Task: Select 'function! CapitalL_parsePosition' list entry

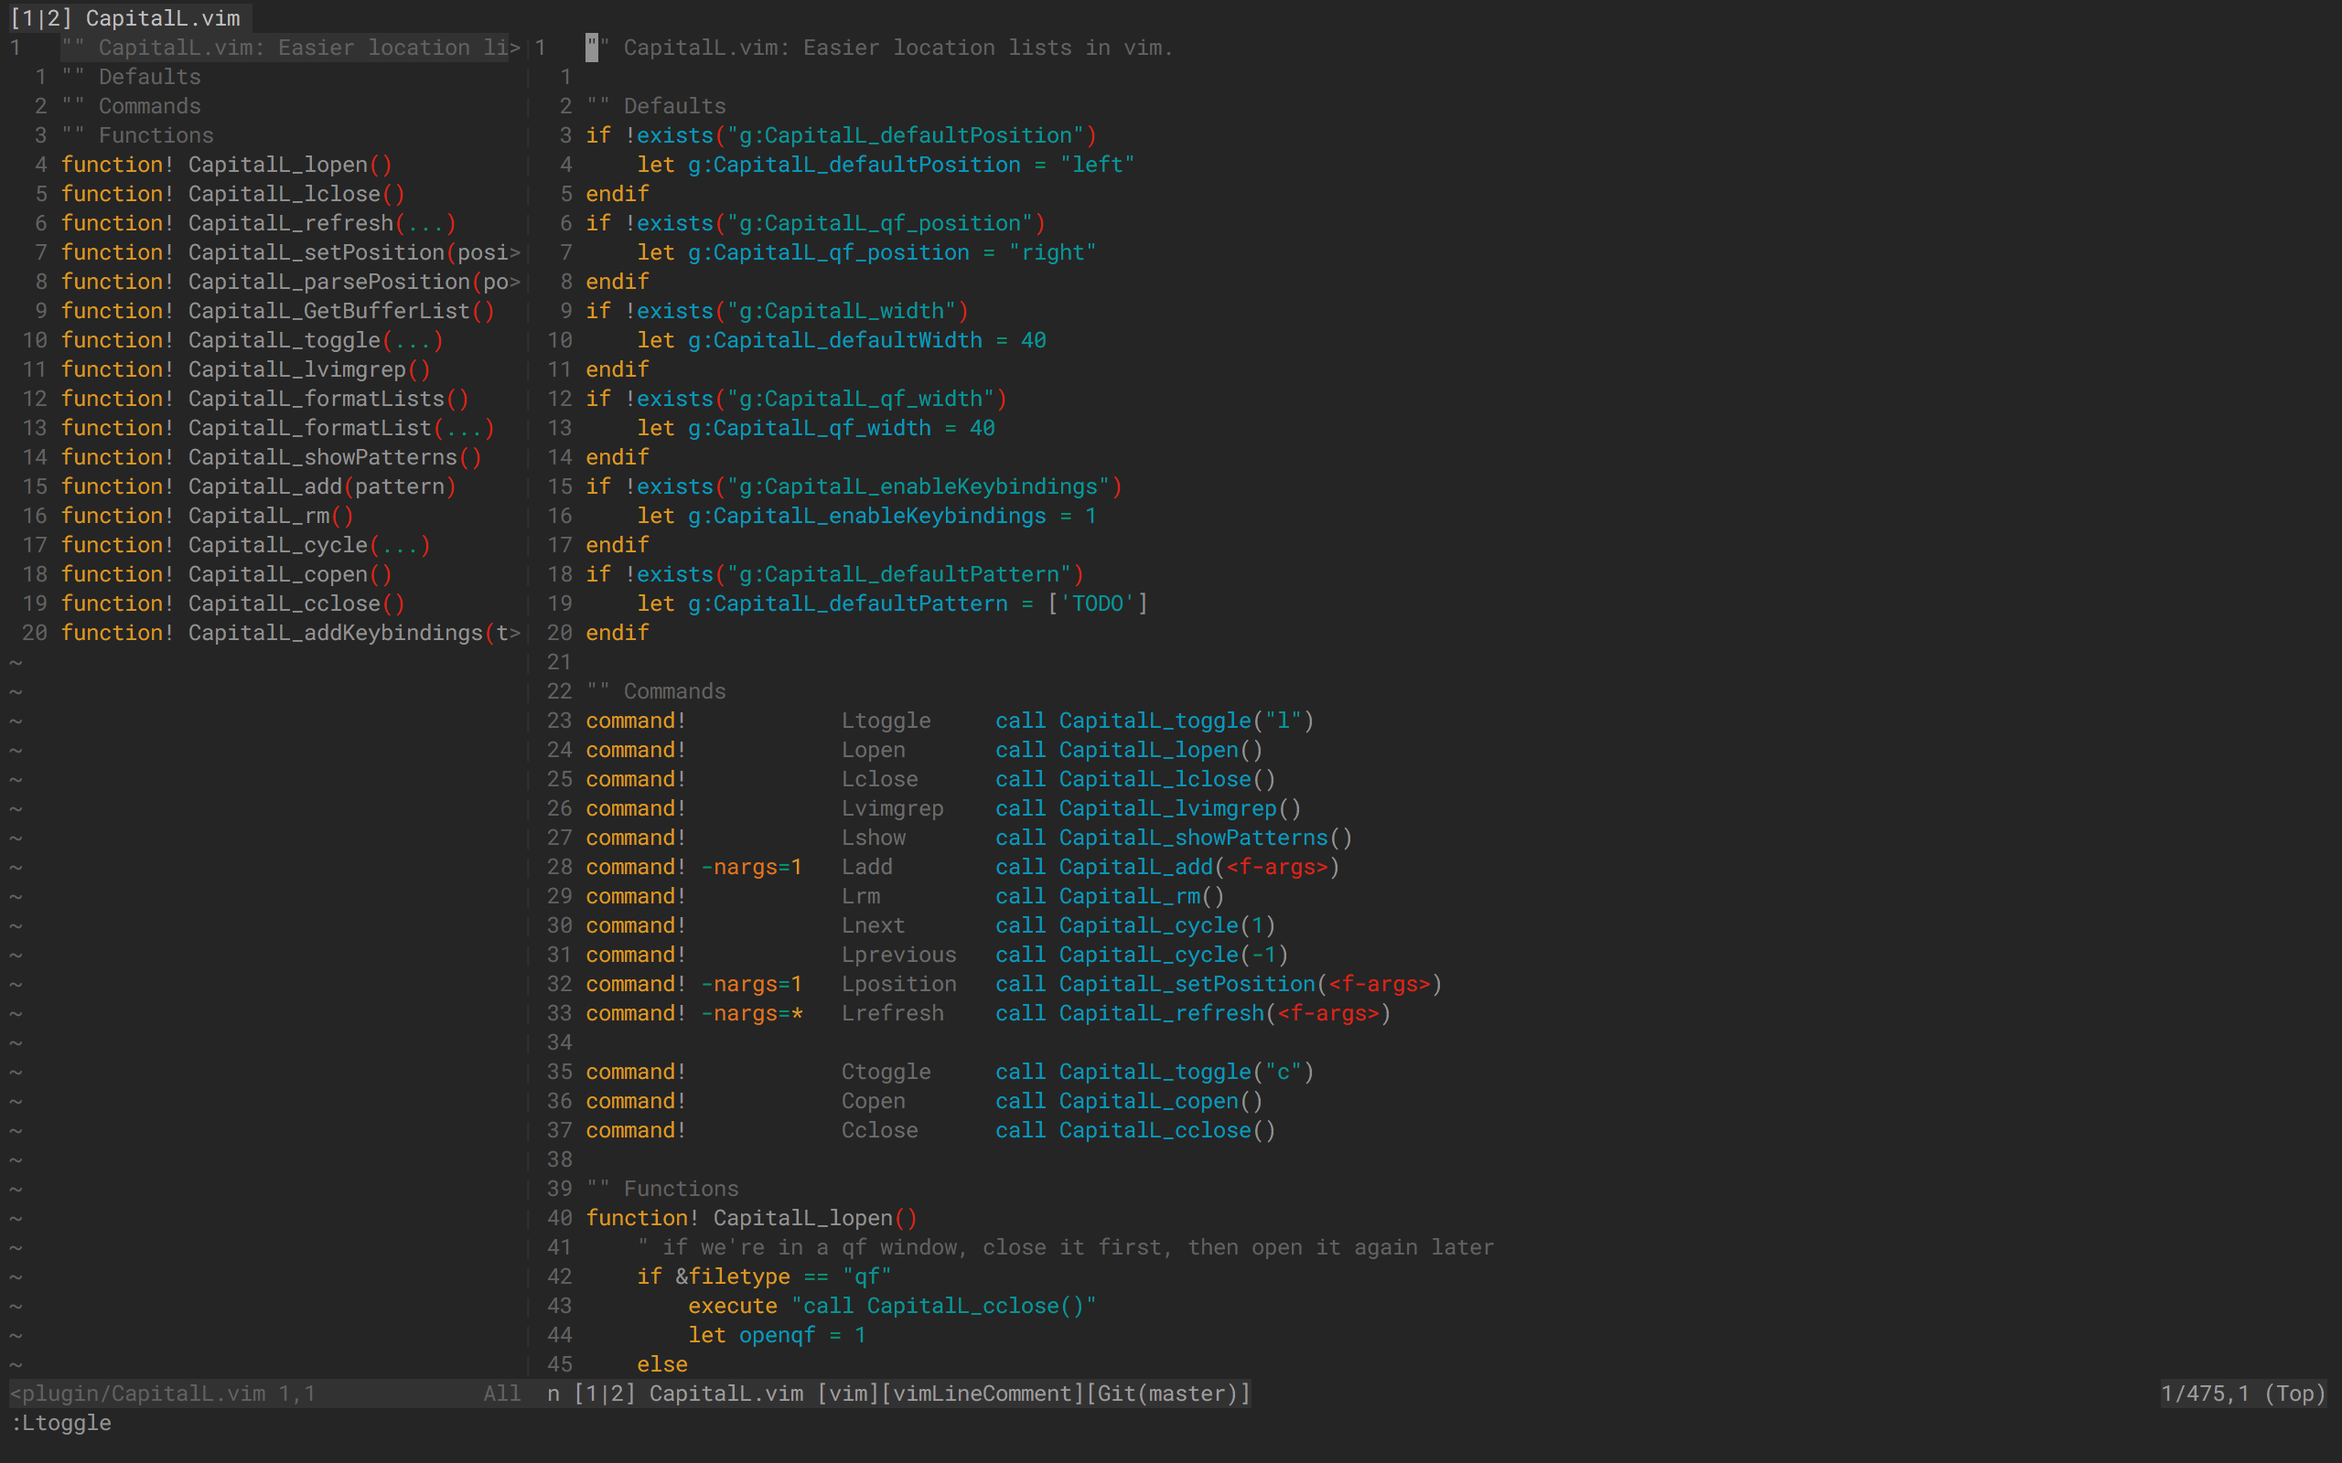Action: [x=290, y=282]
